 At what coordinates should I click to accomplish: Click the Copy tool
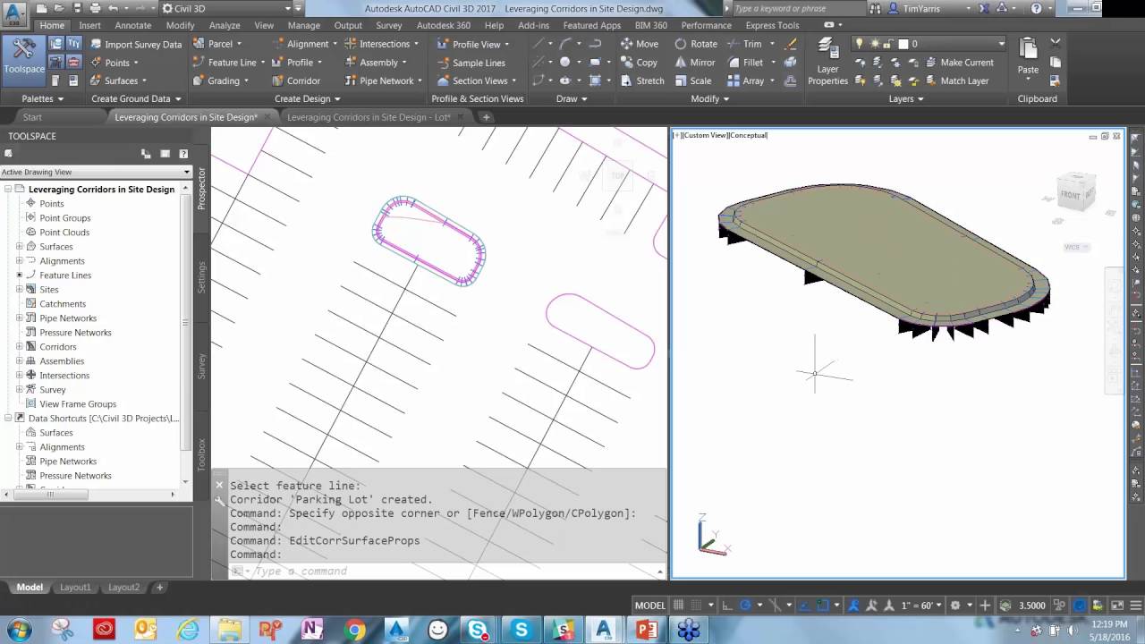click(x=640, y=63)
